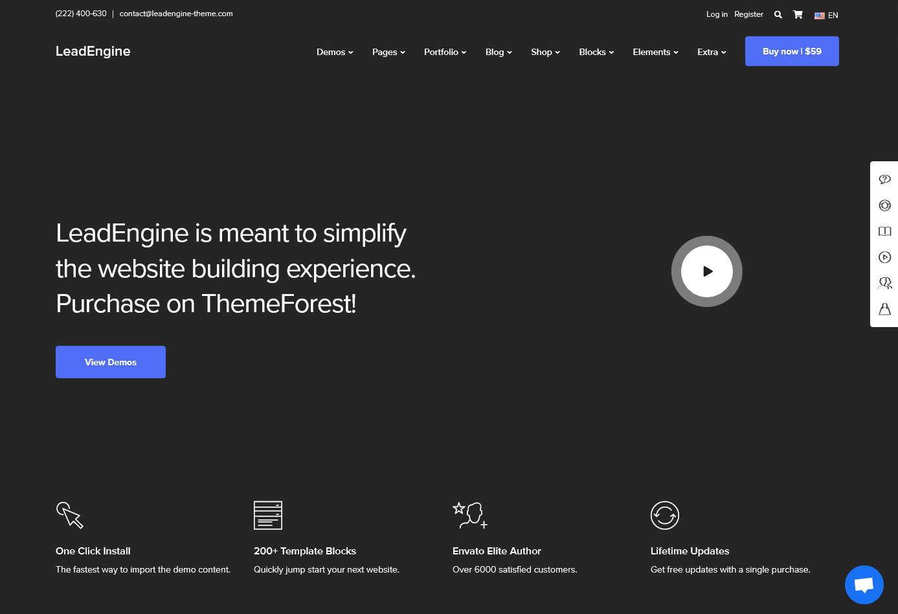Click the Buy now $59 button

792,51
